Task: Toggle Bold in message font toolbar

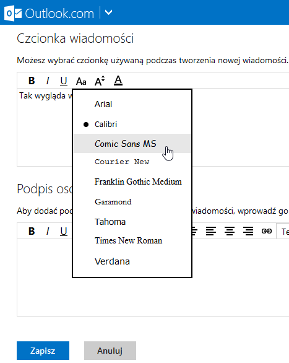Action: [32, 81]
